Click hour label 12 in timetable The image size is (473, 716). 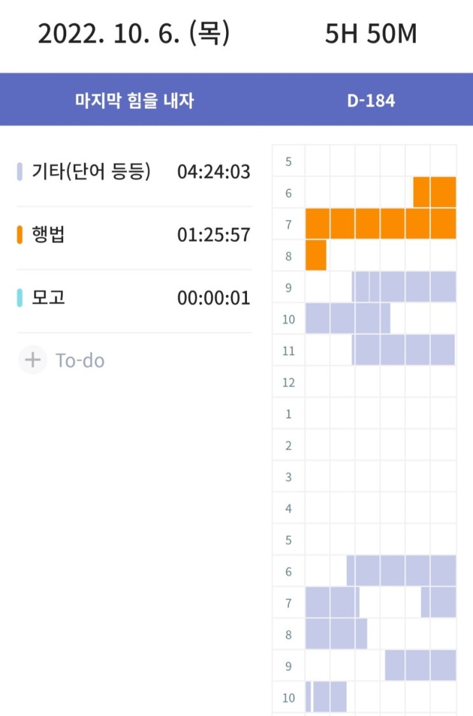pos(288,382)
